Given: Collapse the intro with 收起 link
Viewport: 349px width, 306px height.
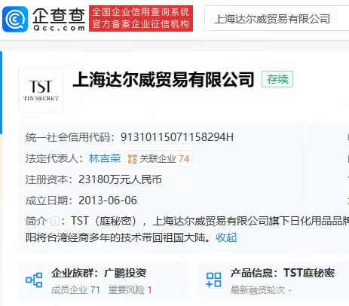Looking at the screenshot, I should coord(226,237).
